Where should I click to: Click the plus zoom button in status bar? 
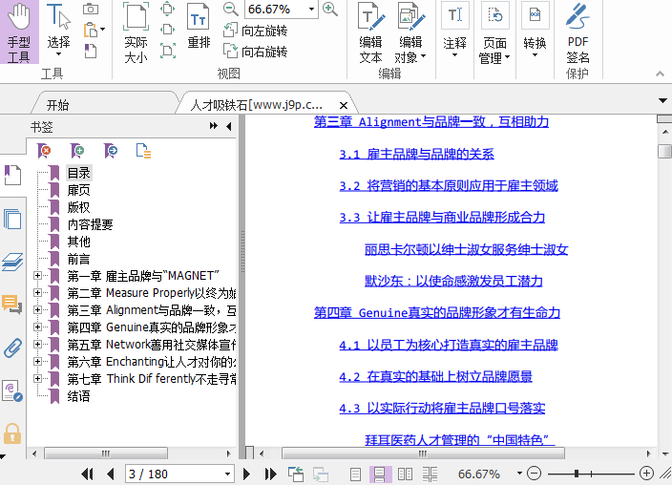tap(646, 474)
